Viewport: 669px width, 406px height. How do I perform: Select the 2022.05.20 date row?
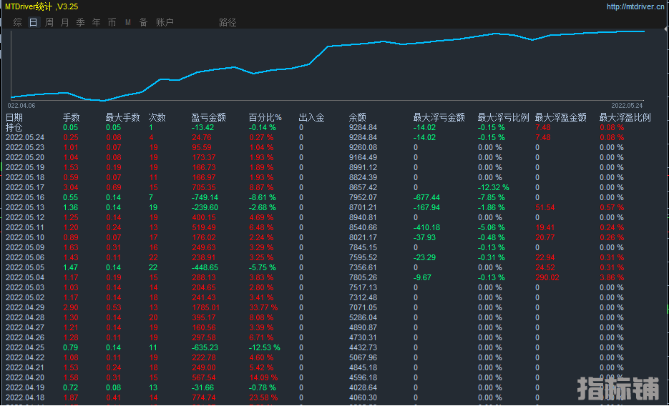(25, 157)
